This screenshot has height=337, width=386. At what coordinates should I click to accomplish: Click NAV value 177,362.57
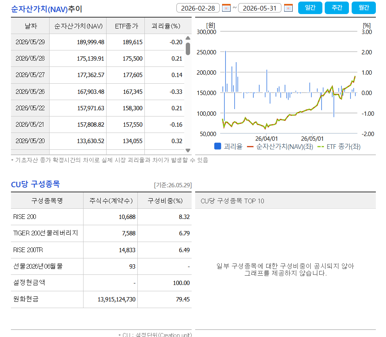tap(91, 75)
